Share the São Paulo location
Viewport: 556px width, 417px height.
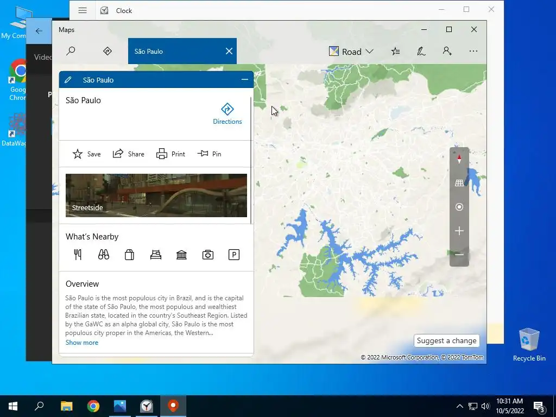click(x=128, y=154)
